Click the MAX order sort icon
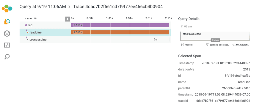The width and height of the screenshot is (257, 109). [x=233, y=45]
